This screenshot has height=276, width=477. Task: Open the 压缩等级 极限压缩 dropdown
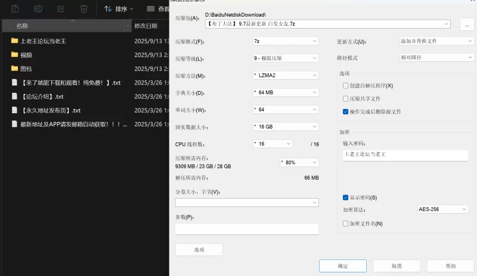click(286, 58)
